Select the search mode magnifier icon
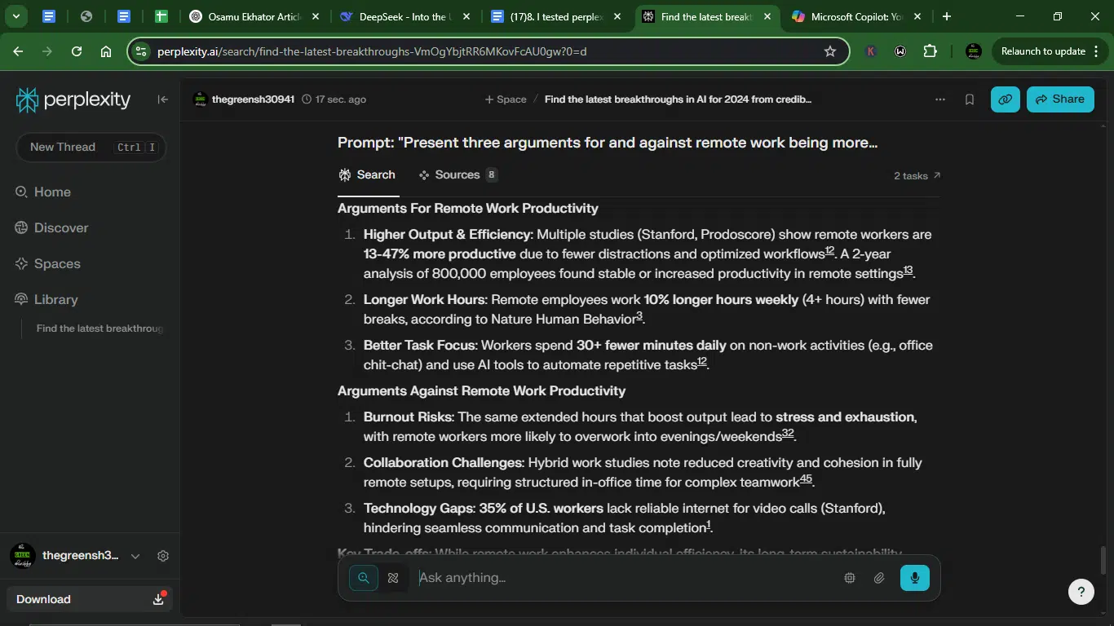The width and height of the screenshot is (1114, 626). point(364,578)
